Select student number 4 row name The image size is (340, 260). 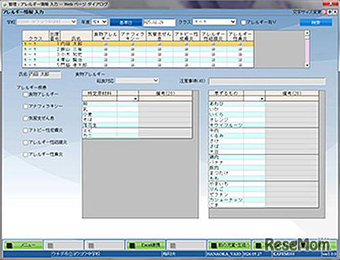(72, 60)
